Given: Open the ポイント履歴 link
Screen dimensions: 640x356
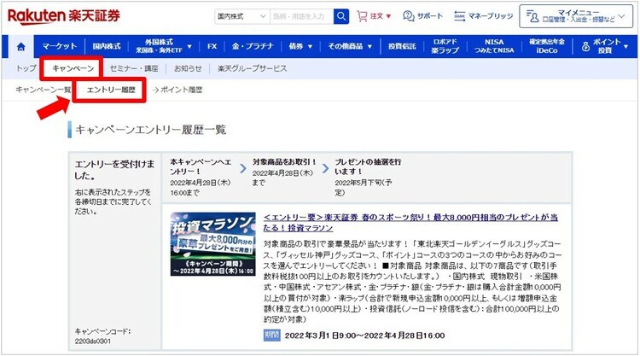Looking at the screenshot, I should (x=177, y=90).
